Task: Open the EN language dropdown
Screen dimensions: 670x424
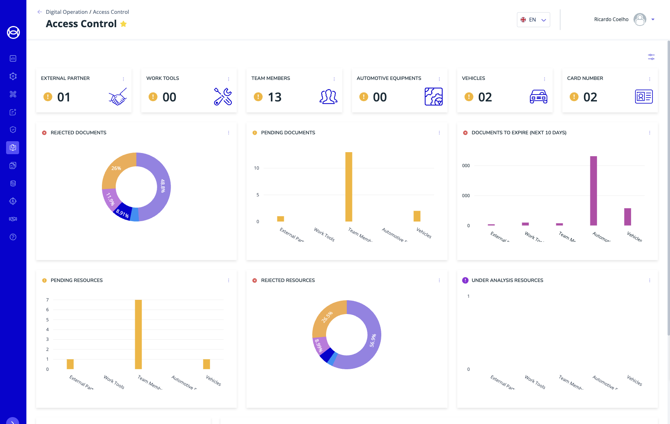Action: pyautogui.click(x=533, y=19)
